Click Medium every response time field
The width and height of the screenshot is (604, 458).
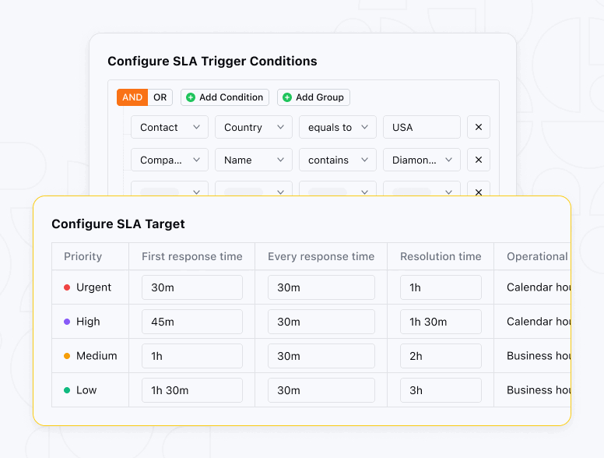click(x=321, y=356)
